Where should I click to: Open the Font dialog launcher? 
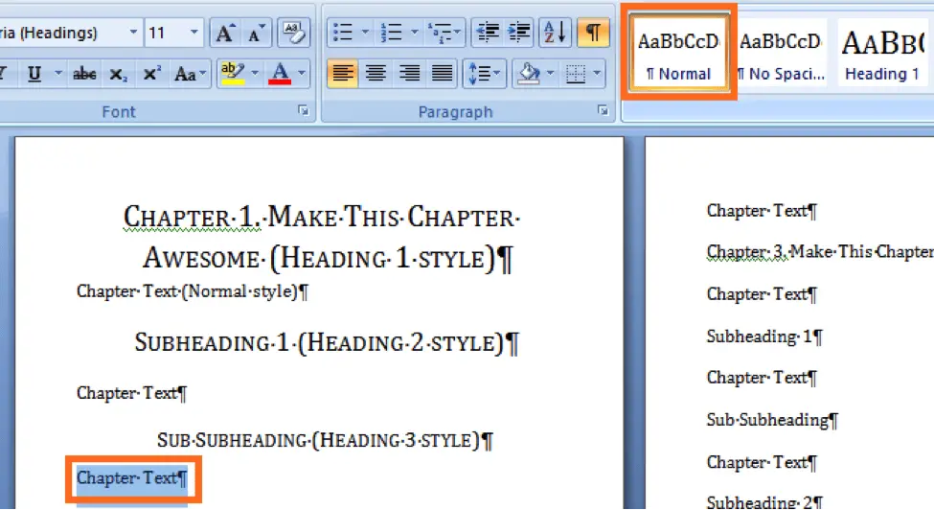pyautogui.click(x=304, y=111)
